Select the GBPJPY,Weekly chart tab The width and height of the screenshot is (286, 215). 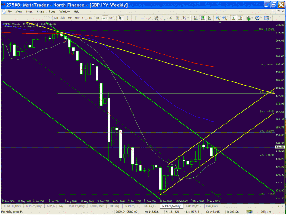(x=171, y=206)
